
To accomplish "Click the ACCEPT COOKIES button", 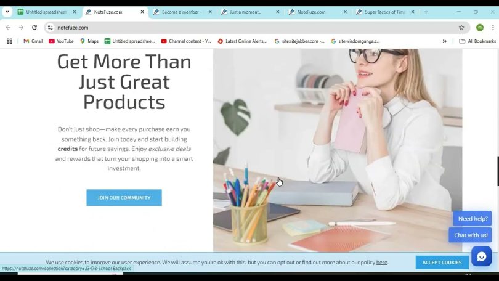I will tap(442, 263).
